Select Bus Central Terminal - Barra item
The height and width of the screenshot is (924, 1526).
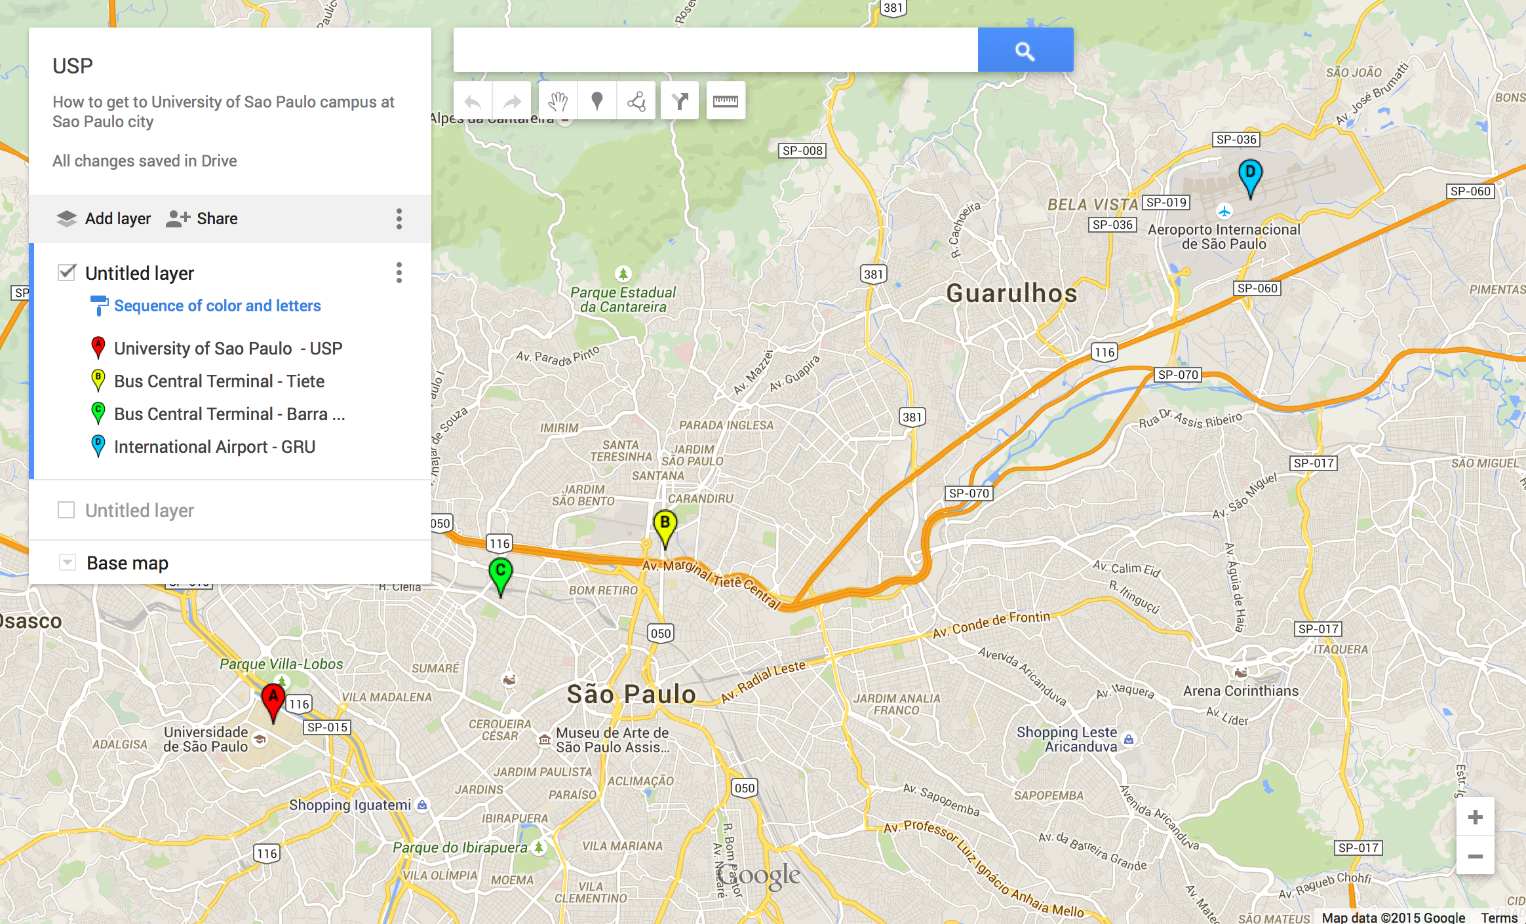pos(229,414)
